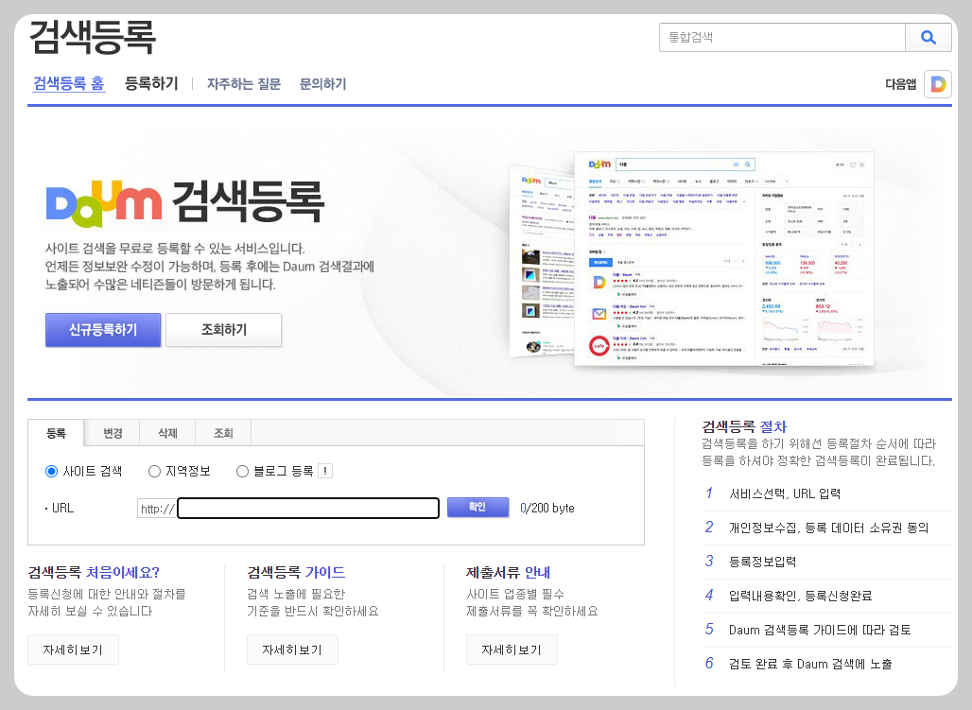Screen dimensions: 972x710
Task: Click the http:// prefix label
Action: (x=158, y=509)
